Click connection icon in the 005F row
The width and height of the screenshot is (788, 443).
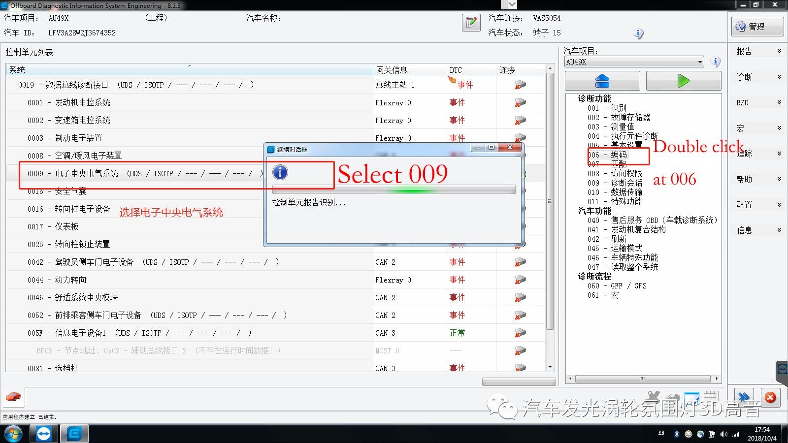(520, 333)
